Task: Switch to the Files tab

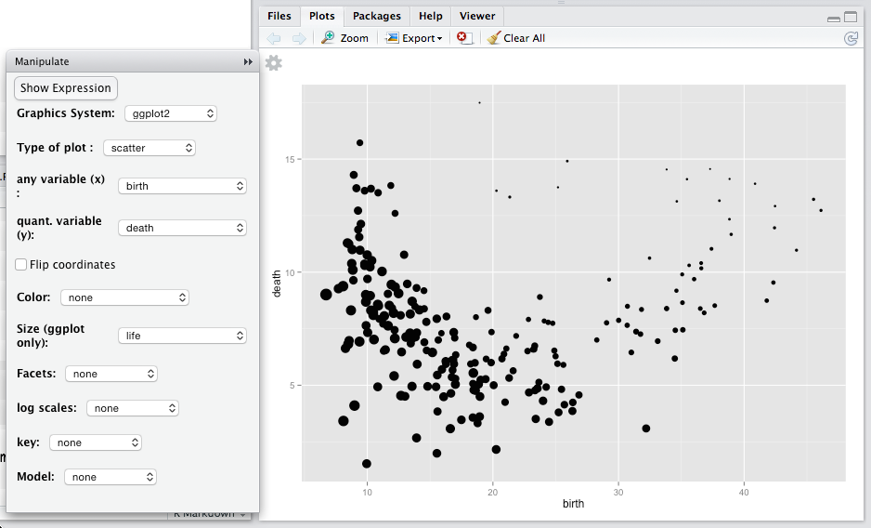Action: [x=279, y=16]
